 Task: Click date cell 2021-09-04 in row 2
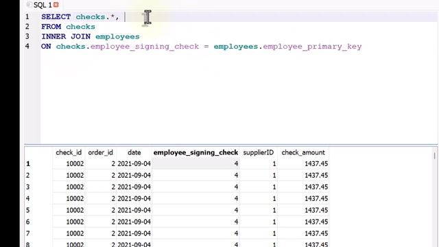point(134,176)
